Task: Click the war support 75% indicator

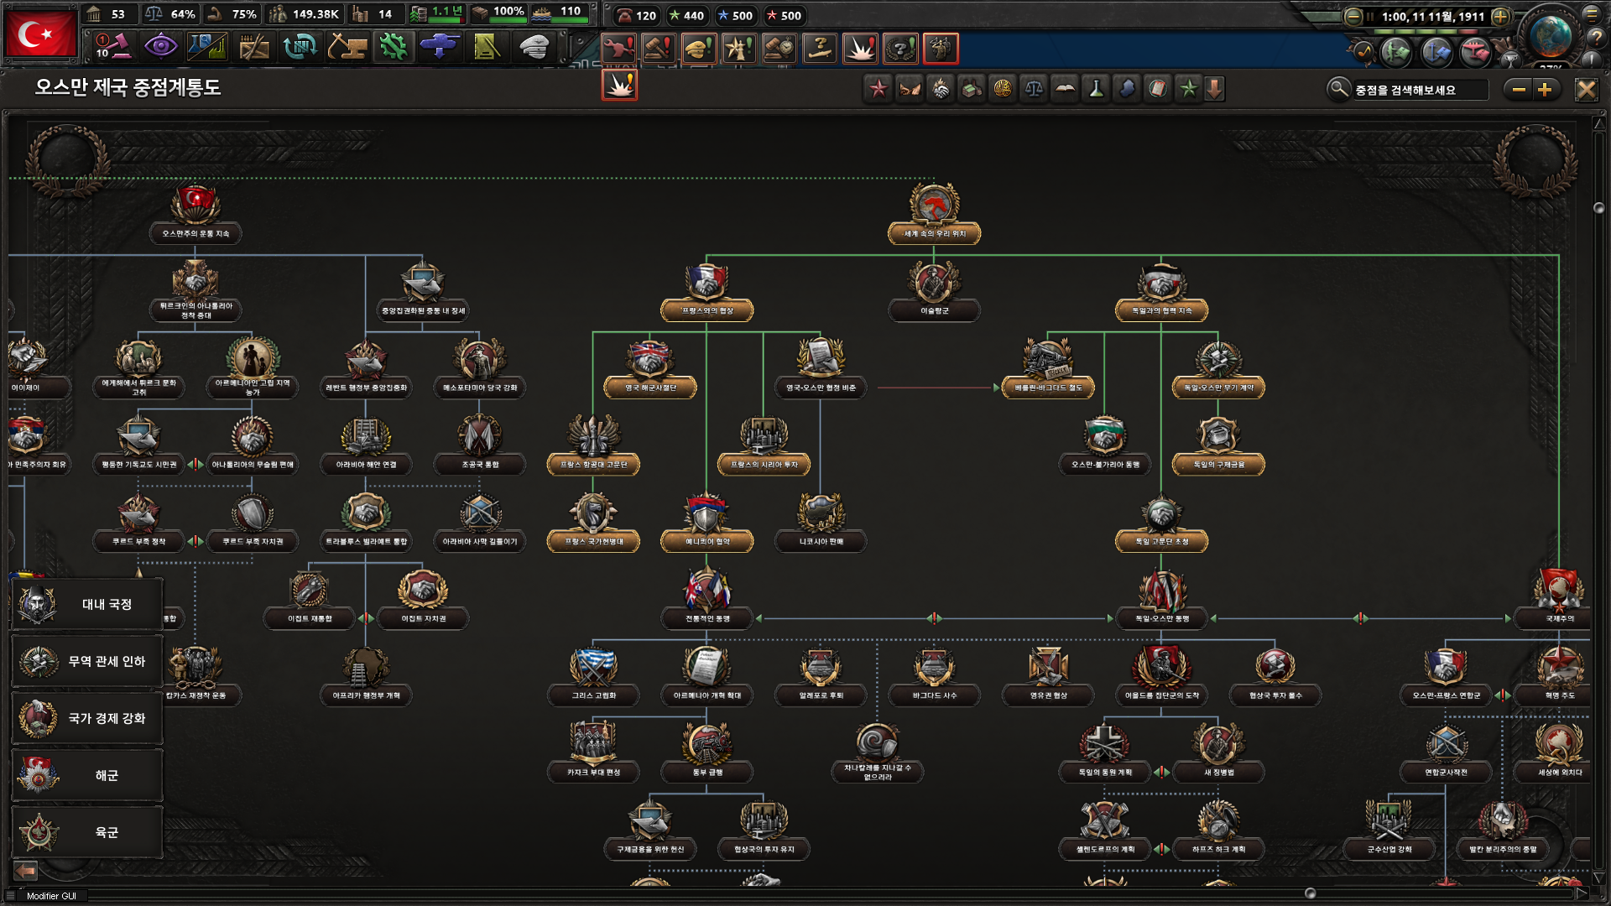Action: tap(232, 14)
